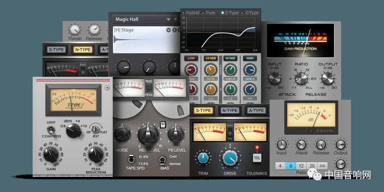
Task: Open the T-Type round dropdown arrow
Action: pyautogui.click(x=107, y=88)
